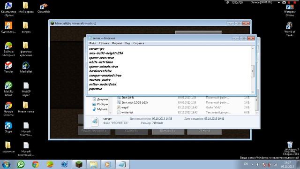
Task: Open Справка menu in Notepad
Action: coord(139,43)
